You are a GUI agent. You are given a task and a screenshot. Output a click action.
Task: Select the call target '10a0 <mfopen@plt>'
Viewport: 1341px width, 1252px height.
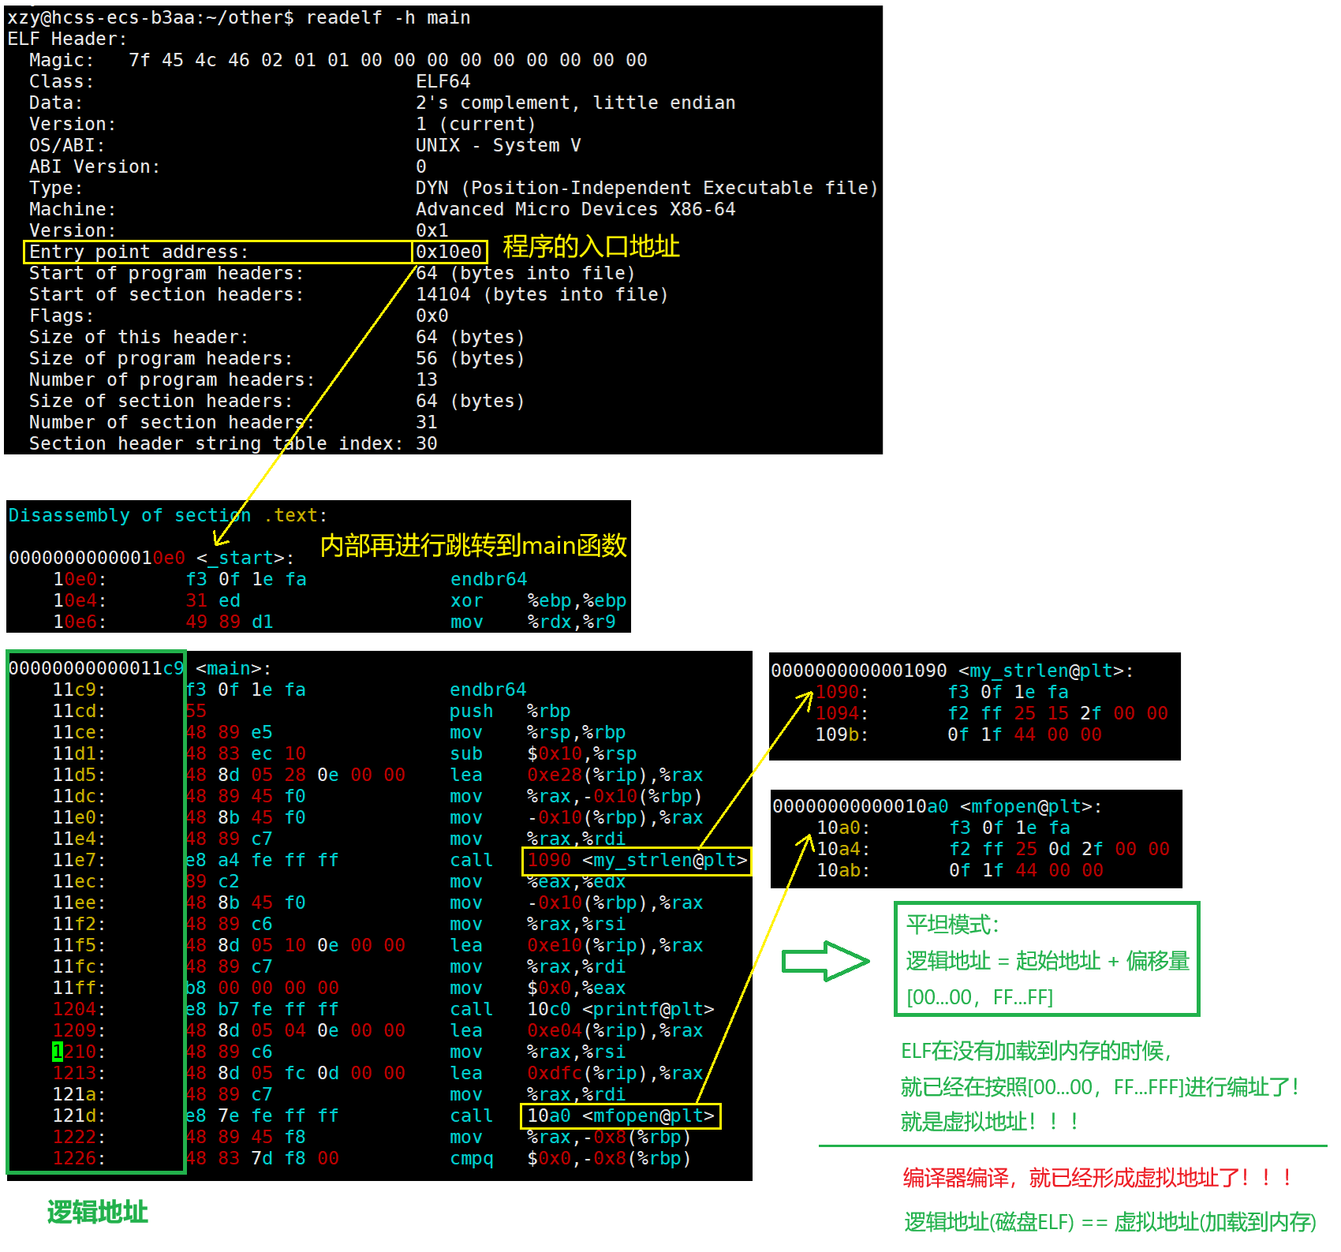621,1116
